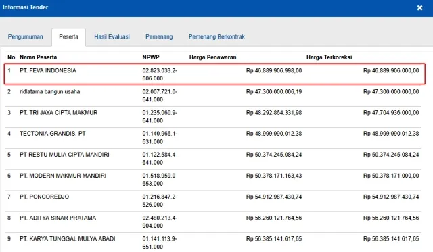Click NPWP 02.480.213.4-904.000
433x252 pixels.
click(160, 222)
